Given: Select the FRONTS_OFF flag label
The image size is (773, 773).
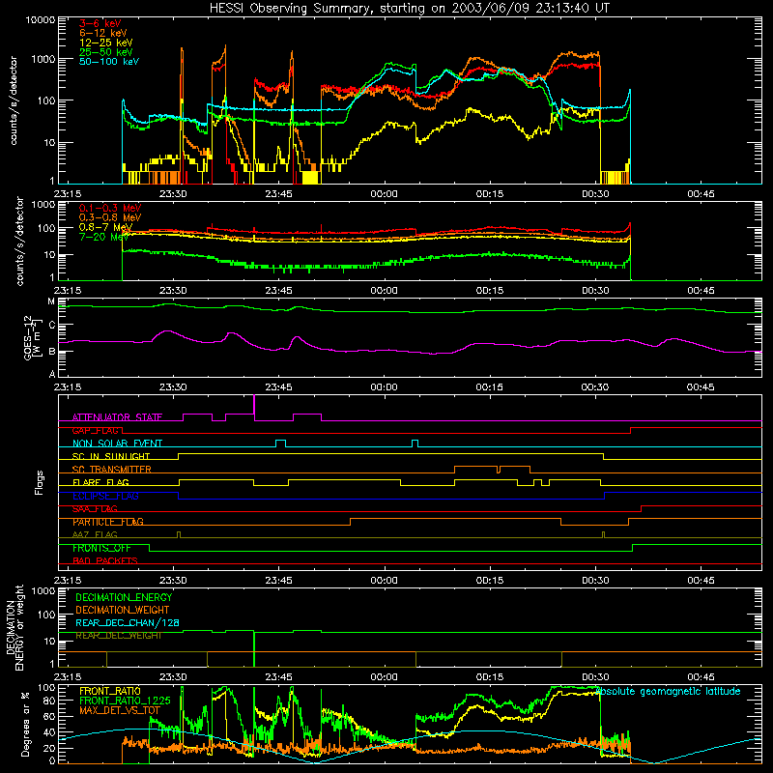Looking at the screenshot, I should point(101,548).
